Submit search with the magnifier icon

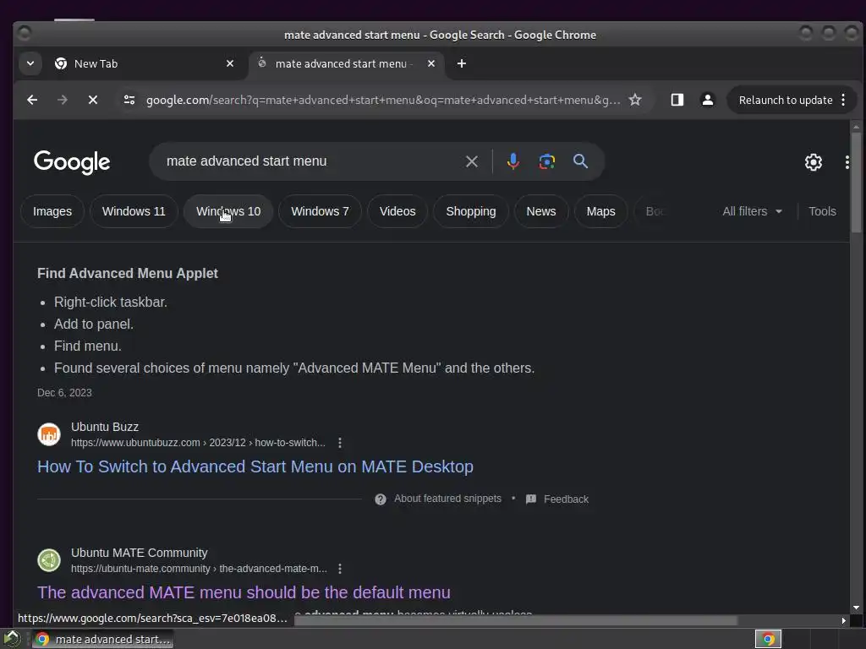(580, 161)
